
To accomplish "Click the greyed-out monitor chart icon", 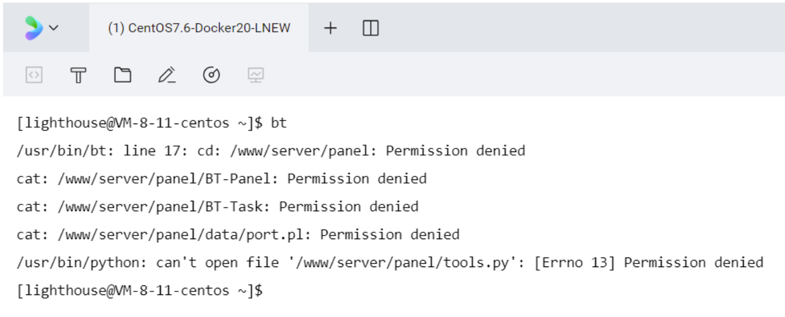I will click(256, 75).
